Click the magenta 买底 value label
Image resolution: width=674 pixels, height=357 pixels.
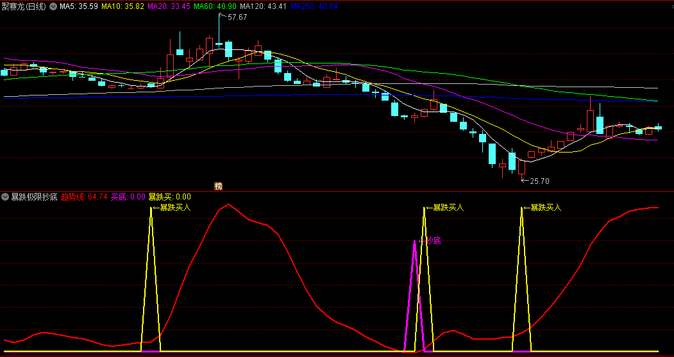point(128,197)
